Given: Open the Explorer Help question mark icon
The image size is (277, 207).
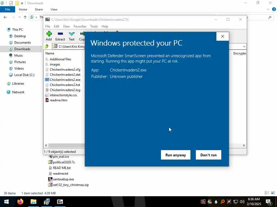Looking at the screenshot, I should click(x=274, y=9).
